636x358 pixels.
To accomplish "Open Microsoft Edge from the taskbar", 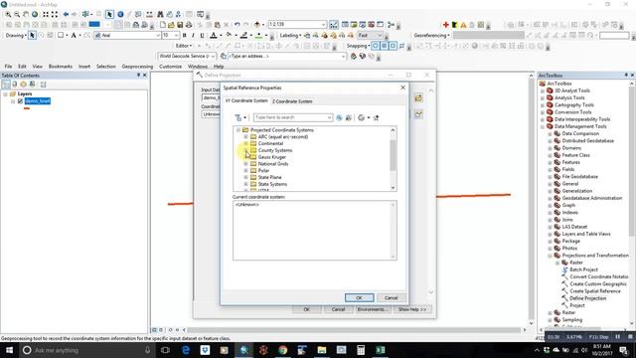I will pyautogui.click(x=186, y=350).
